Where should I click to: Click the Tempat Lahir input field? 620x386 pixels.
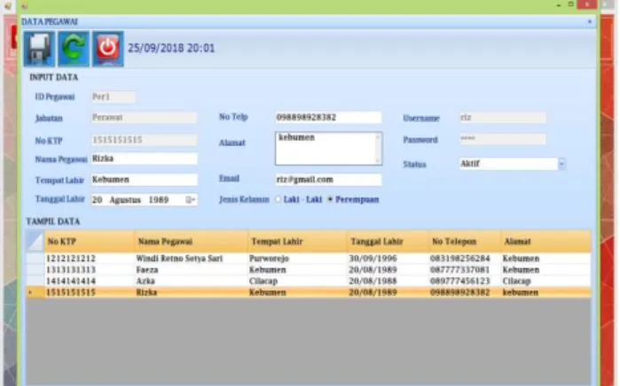click(x=145, y=180)
